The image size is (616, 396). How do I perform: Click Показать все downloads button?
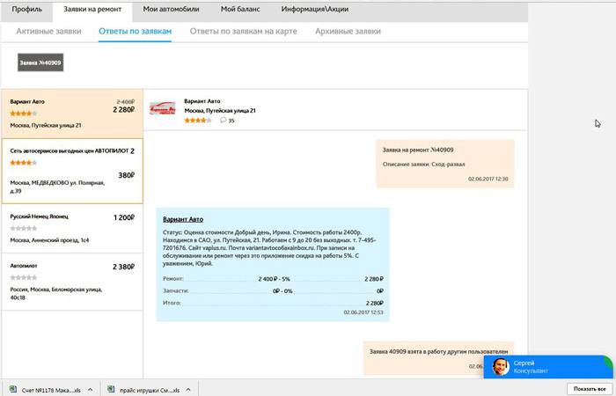[589, 388]
